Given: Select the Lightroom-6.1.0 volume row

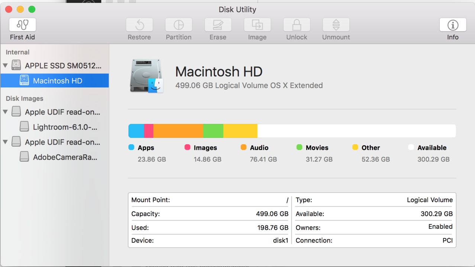Looking at the screenshot, I should click(54, 127).
